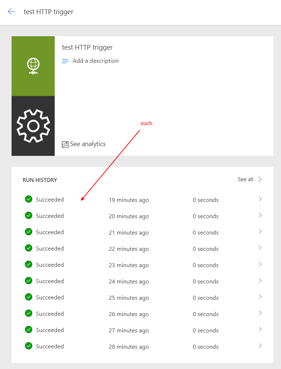Click green checkmark for 23 minutes ago run
281x369 pixels.
coord(29,264)
